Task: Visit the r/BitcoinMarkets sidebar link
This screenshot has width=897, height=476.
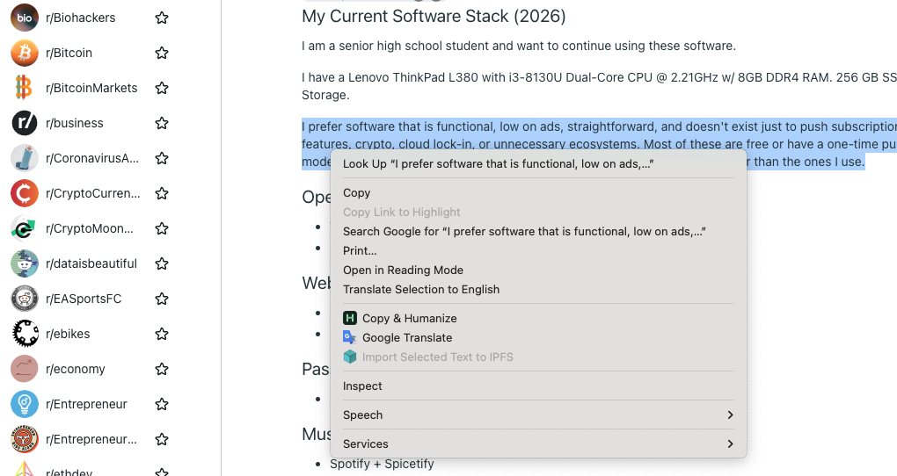Action: (x=91, y=88)
